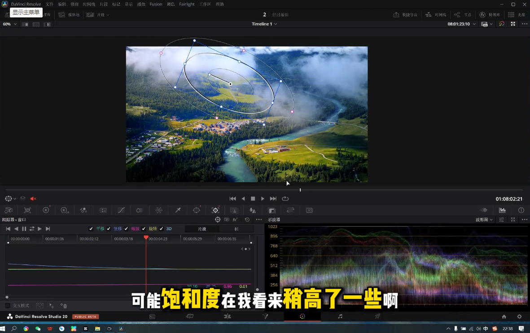
Task: Switch to the Fairlight page
Action: (x=340, y=316)
